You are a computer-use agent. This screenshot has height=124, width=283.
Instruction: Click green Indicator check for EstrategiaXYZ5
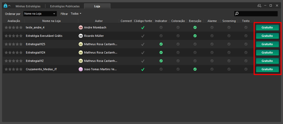click(161, 44)
